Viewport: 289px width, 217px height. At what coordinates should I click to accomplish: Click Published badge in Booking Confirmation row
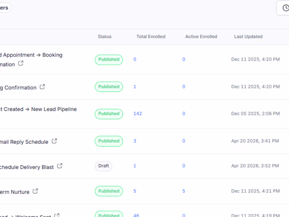pyautogui.click(x=109, y=87)
